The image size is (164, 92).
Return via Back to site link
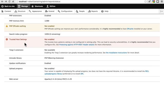tap(8, 6)
